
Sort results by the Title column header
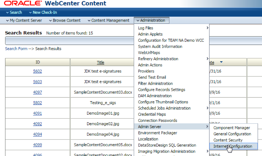coord(101,62)
